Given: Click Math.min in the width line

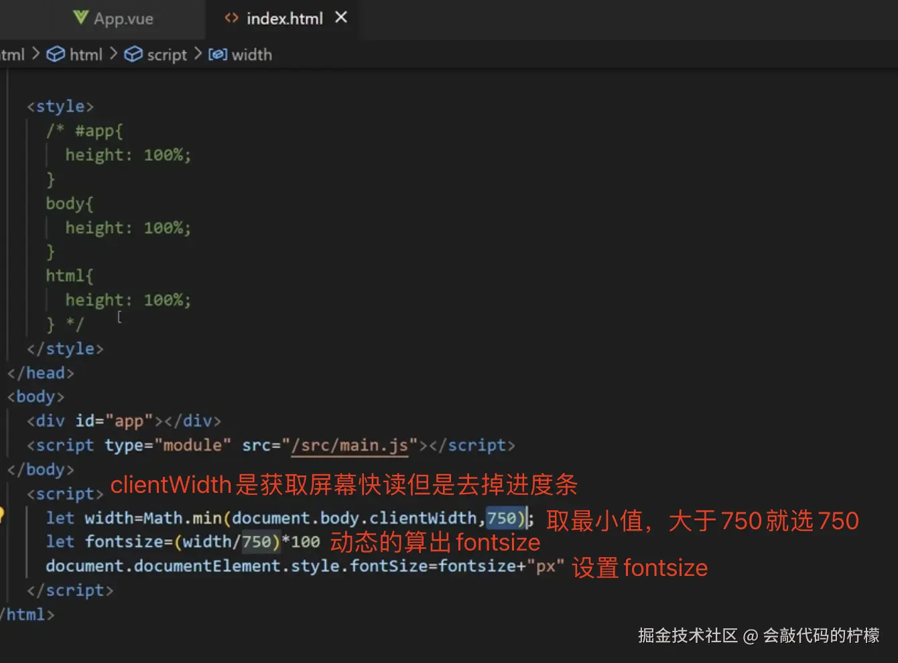Looking at the screenshot, I should (x=183, y=518).
